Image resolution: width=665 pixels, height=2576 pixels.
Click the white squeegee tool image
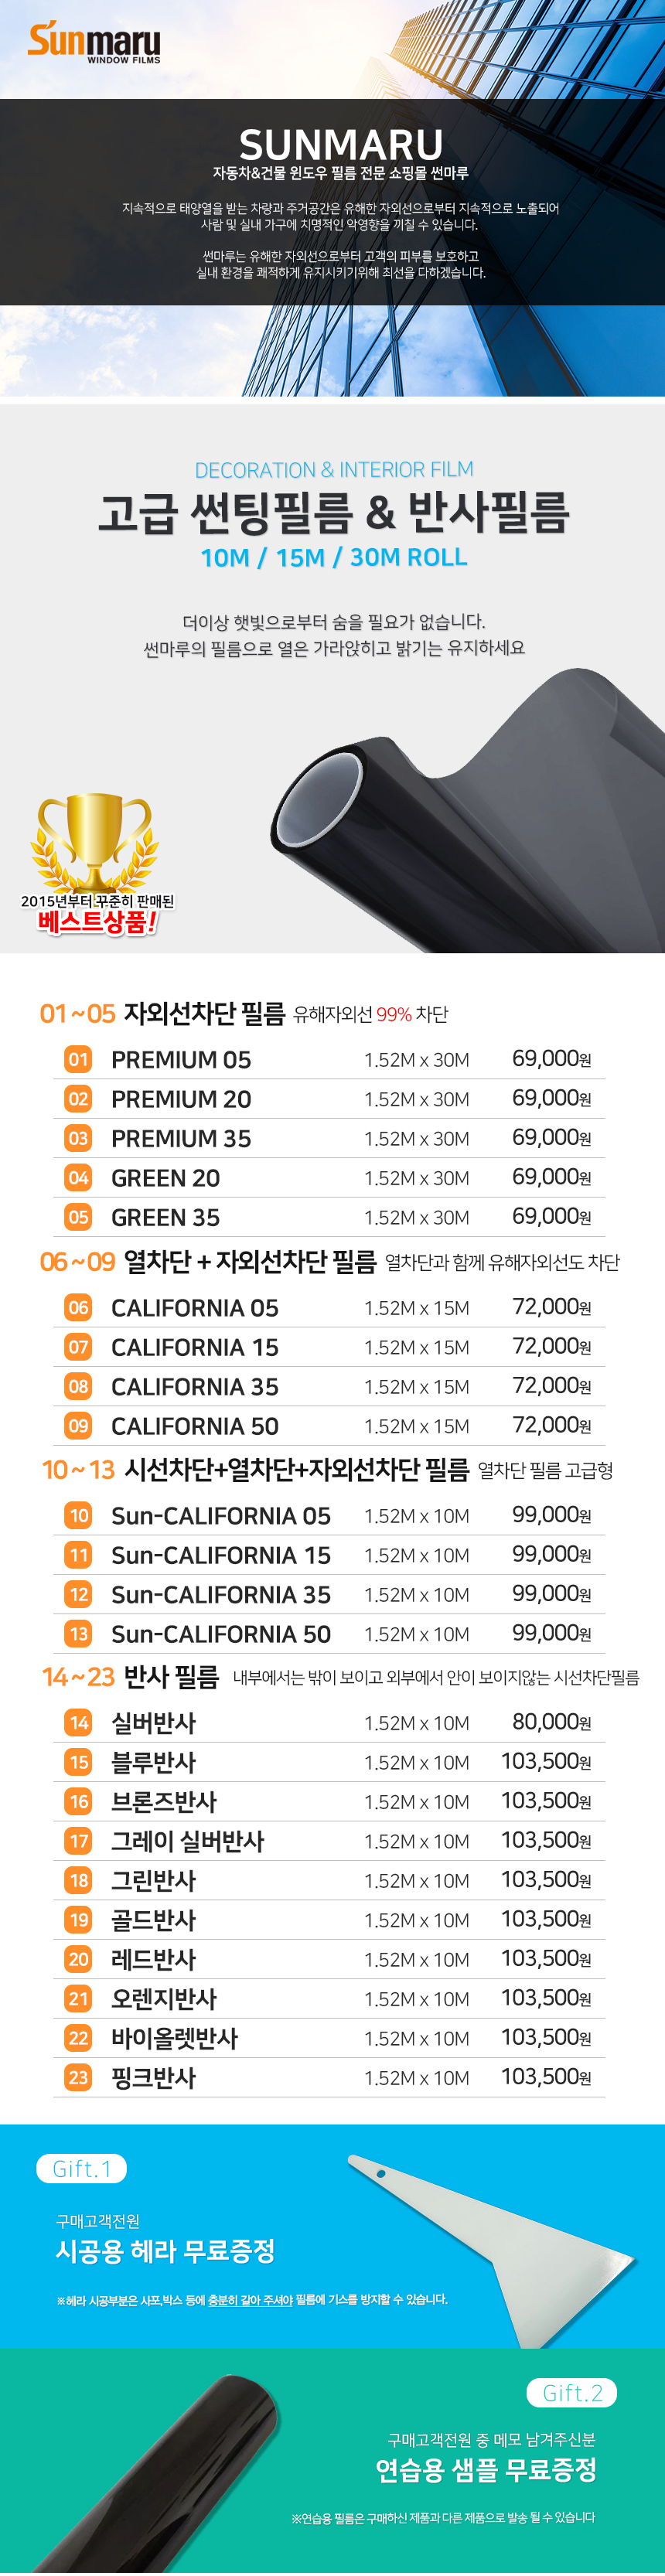point(491,2248)
